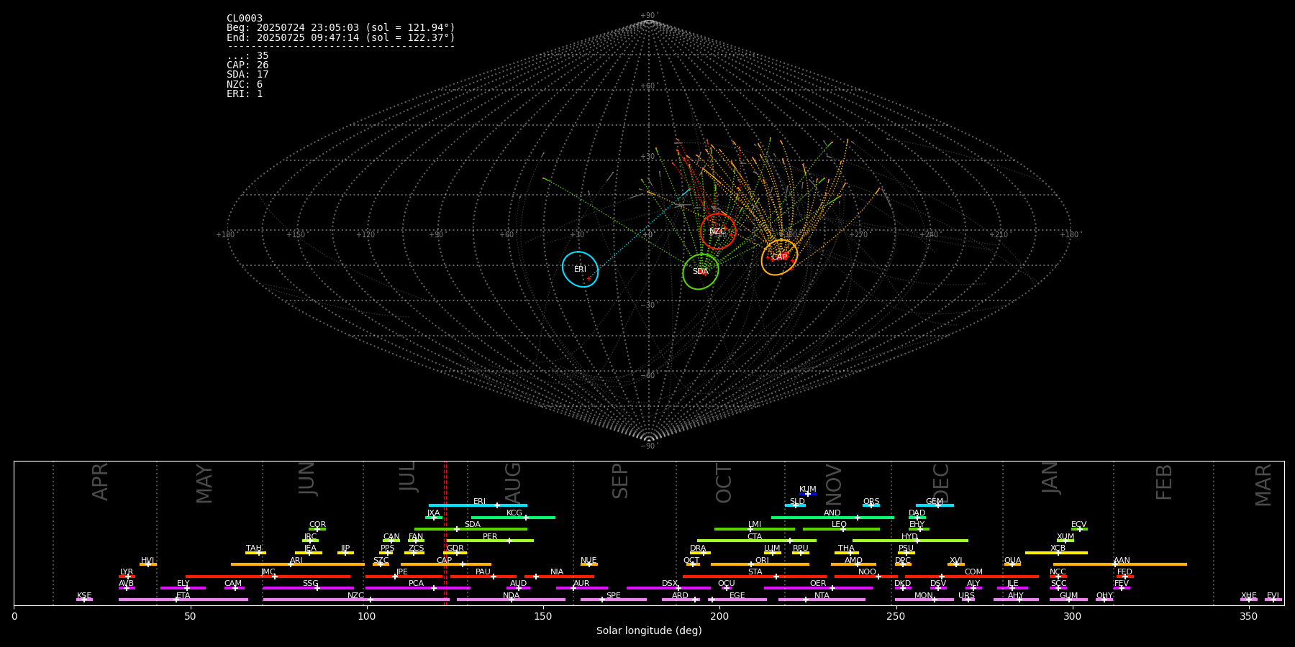Select the COM shower bar in timeline
This screenshot has height=647, width=1295.
pos(973,576)
